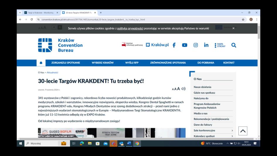Viewport: 277px width, 156px height.
Task: Open Program Ambasadorów Kongresów Polskich link
Action: point(207,106)
